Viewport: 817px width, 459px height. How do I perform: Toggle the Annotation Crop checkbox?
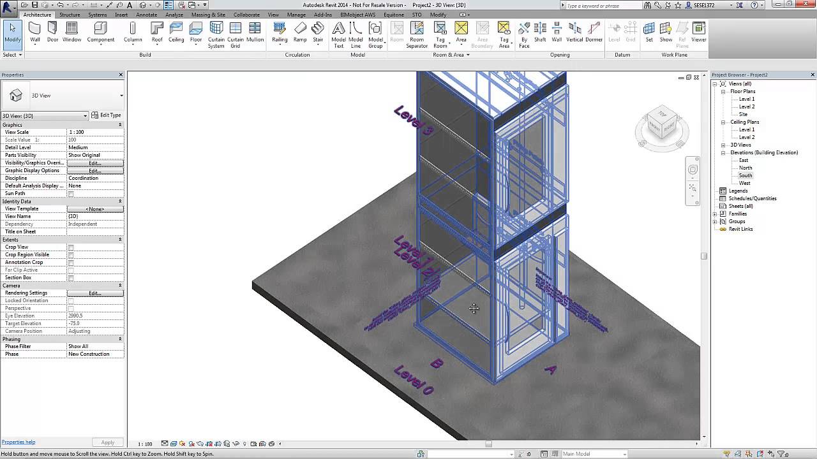(x=71, y=263)
